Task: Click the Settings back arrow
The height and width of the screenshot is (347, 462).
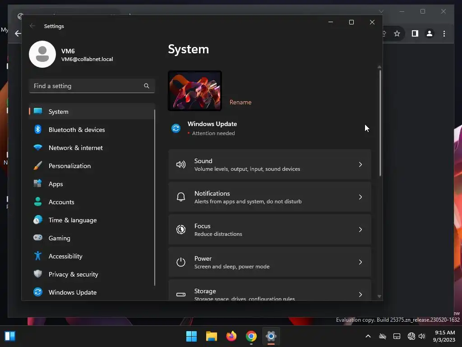Action: click(x=32, y=26)
